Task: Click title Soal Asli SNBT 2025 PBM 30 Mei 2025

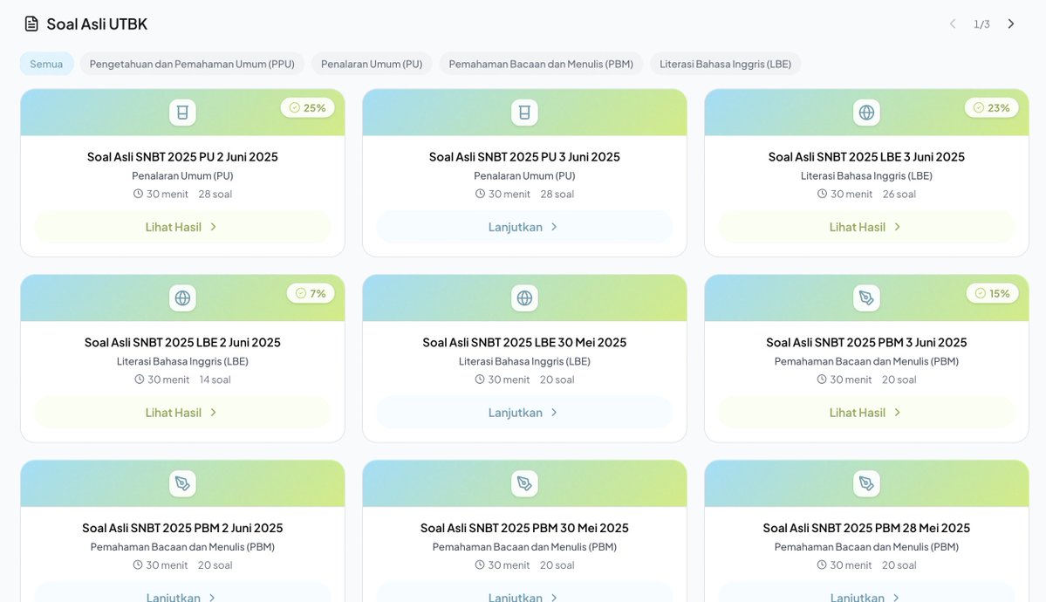Action: tap(524, 528)
